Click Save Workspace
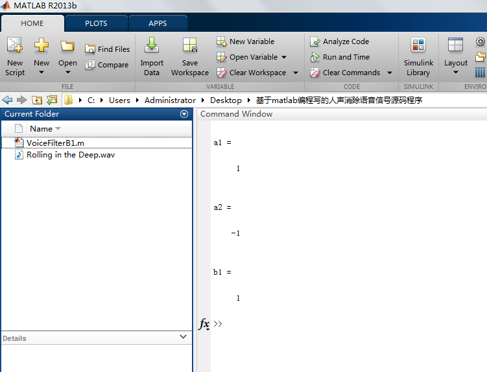 pyautogui.click(x=190, y=57)
